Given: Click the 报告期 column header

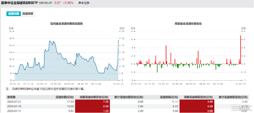Looking at the screenshot, I should pyautogui.click(x=11, y=97).
